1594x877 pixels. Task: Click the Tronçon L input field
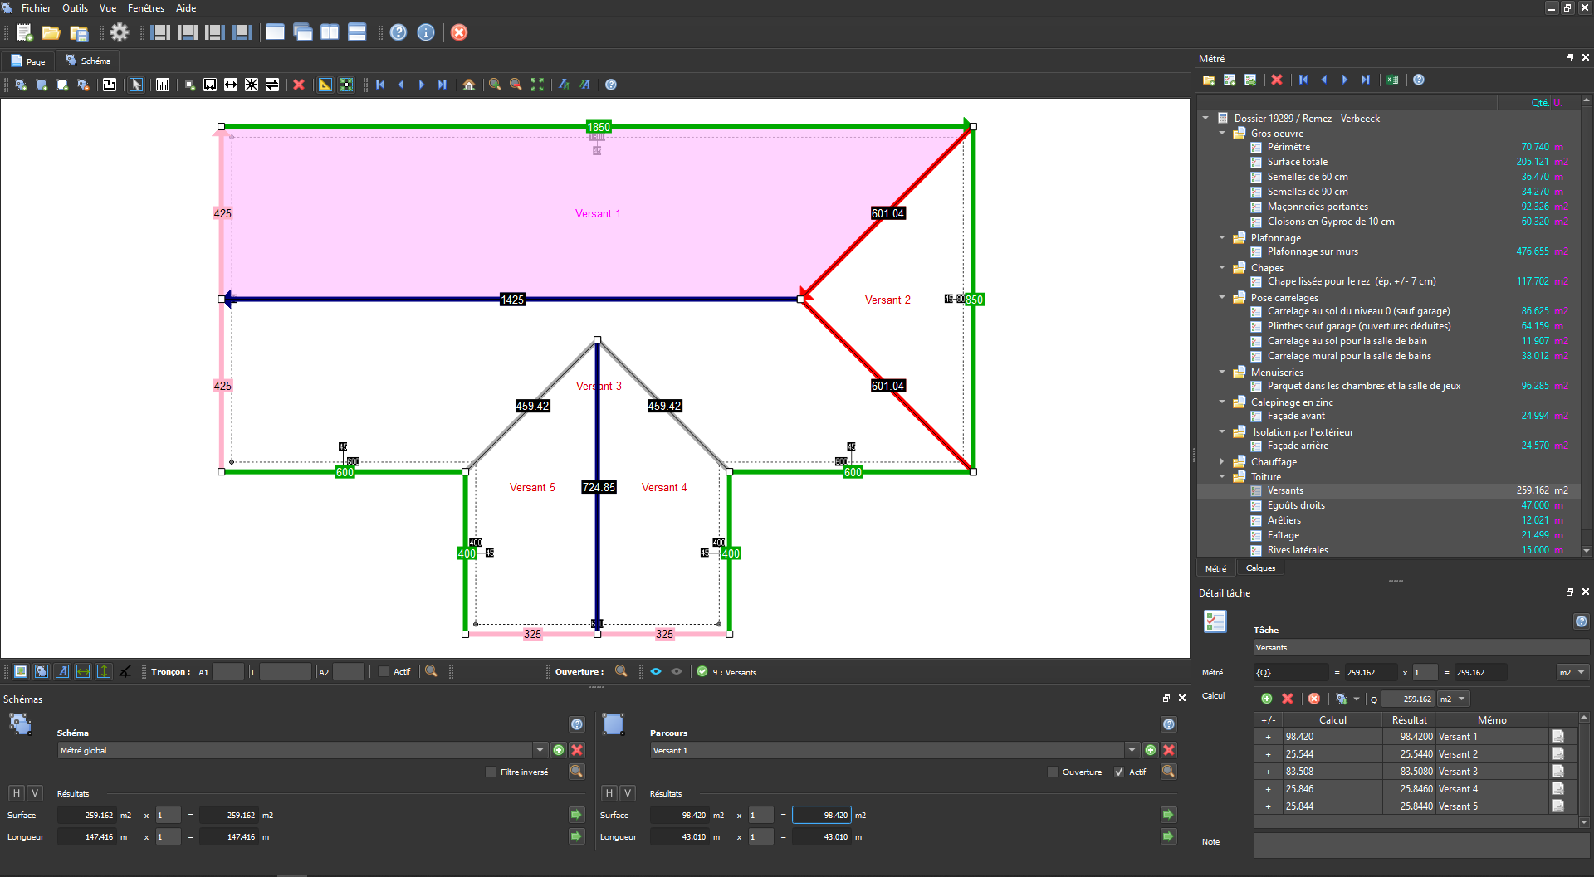point(286,671)
